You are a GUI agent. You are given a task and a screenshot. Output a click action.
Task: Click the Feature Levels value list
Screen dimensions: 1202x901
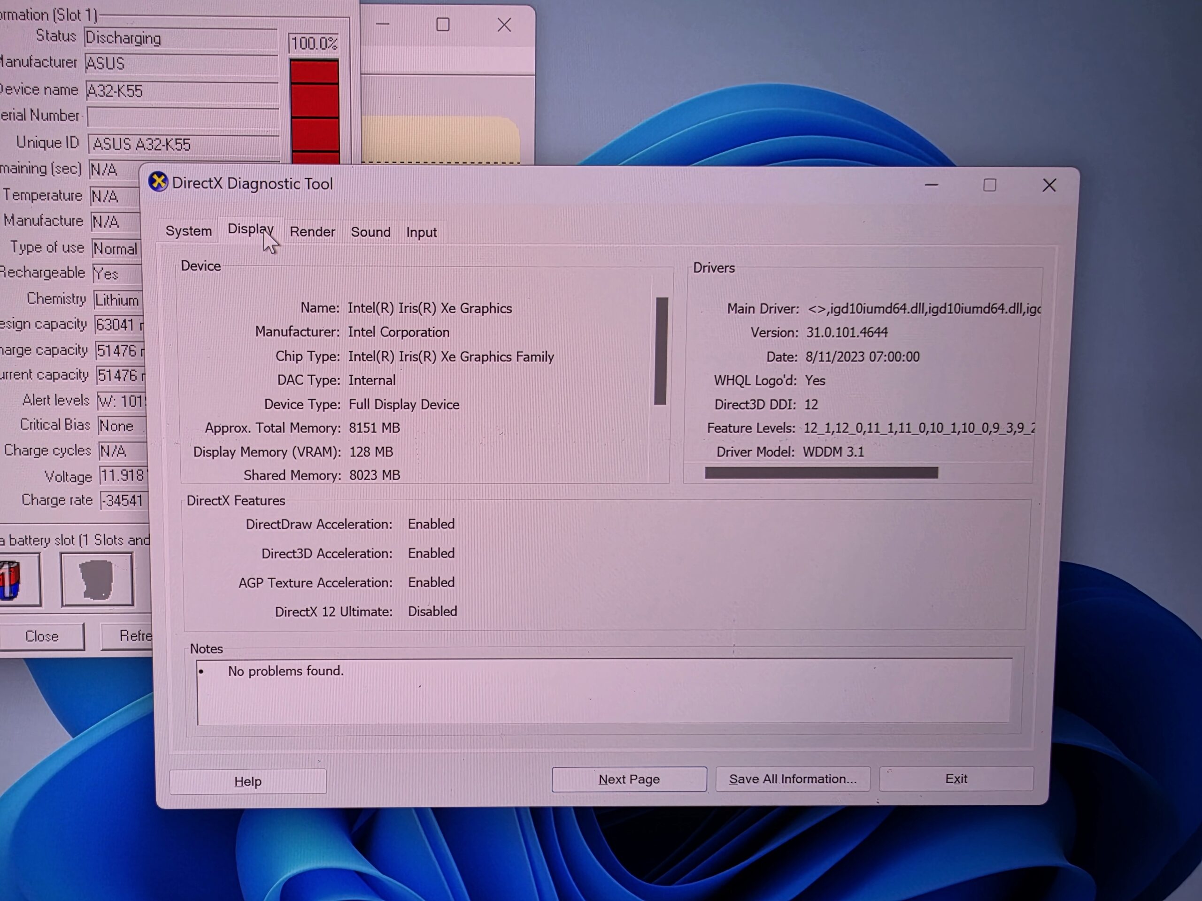919,428
